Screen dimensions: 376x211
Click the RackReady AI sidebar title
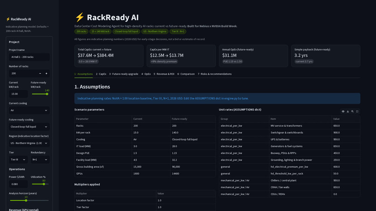coord(19,19)
